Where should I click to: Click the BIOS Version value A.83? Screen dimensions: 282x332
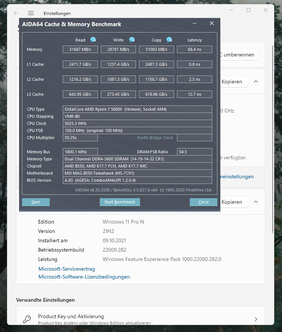[137, 180]
